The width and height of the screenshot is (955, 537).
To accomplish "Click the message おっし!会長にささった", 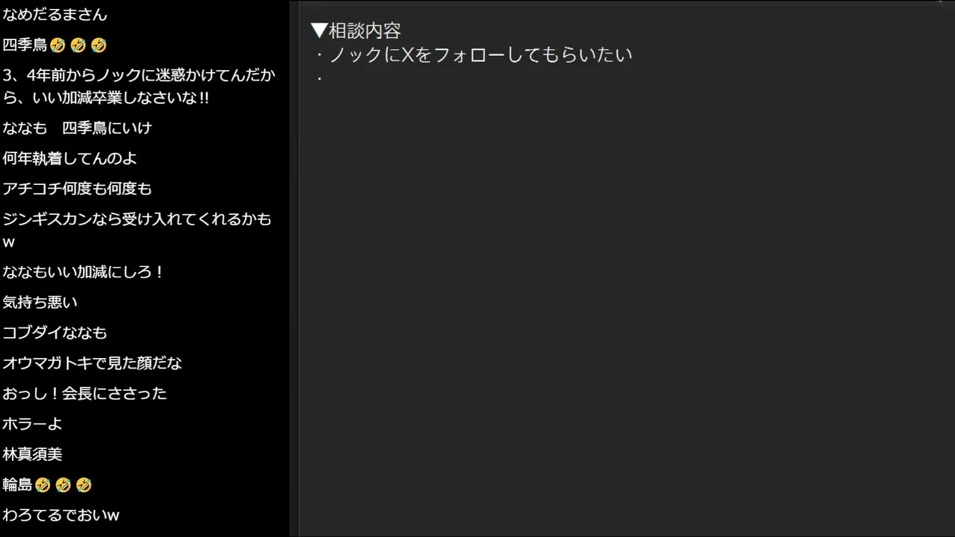I will click(x=84, y=393).
